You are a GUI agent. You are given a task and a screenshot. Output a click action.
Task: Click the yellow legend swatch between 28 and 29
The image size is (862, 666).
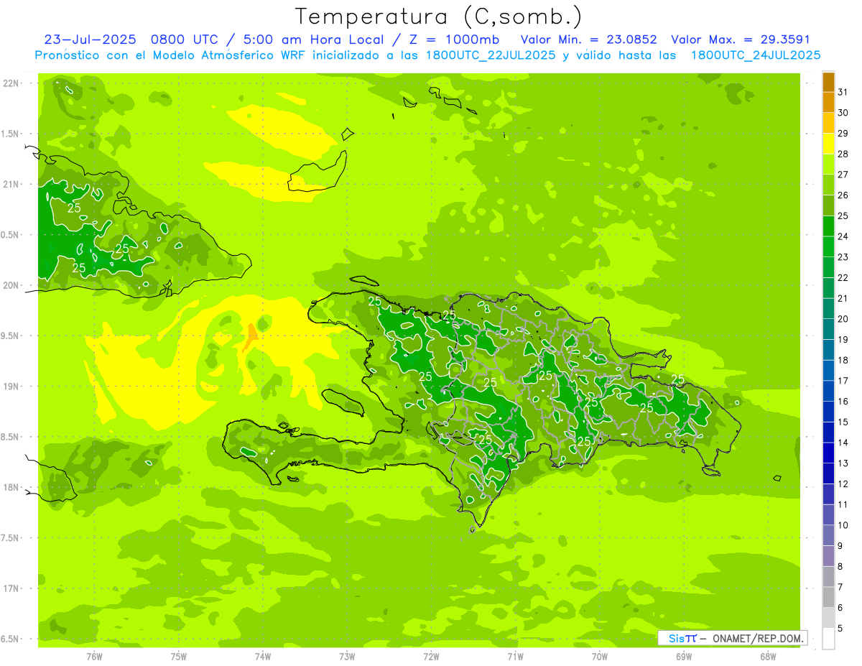pyautogui.click(x=828, y=144)
